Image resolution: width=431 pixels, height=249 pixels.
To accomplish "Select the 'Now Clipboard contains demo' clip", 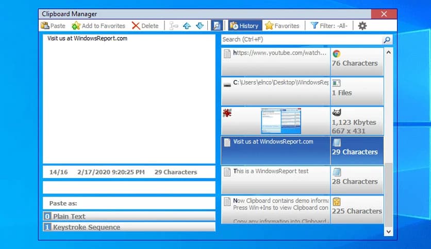I will tap(276, 209).
